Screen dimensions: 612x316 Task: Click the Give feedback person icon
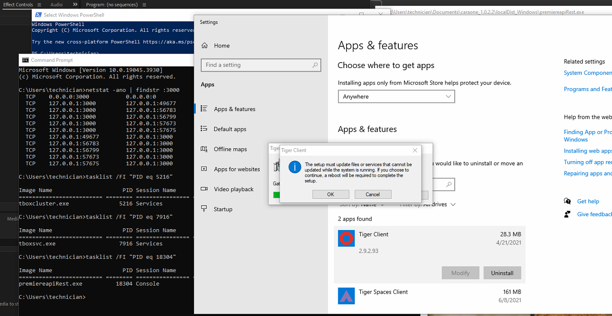[x=567, y=214]
